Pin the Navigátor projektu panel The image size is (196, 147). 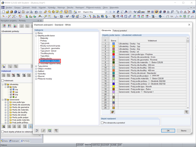click(x=38, y=21)
